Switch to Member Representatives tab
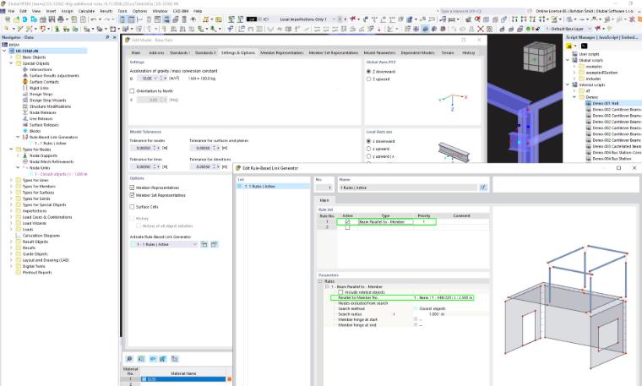 pos(282,53)
